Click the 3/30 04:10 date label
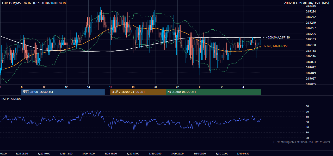The width and height of the screenshot is (333, 156). tap(244, 153)
